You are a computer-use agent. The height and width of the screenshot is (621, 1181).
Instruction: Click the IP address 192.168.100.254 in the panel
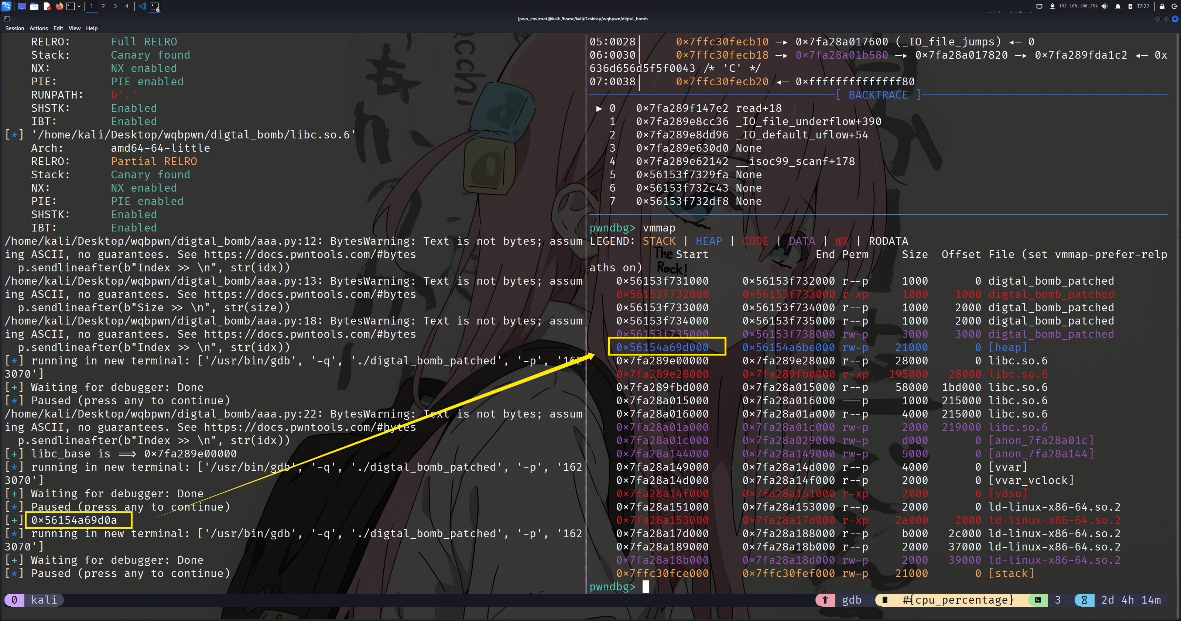click(1078, 6)
